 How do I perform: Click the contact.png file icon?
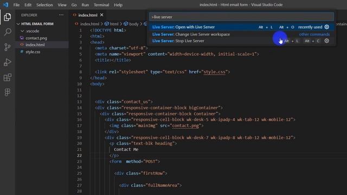(22, 38)
